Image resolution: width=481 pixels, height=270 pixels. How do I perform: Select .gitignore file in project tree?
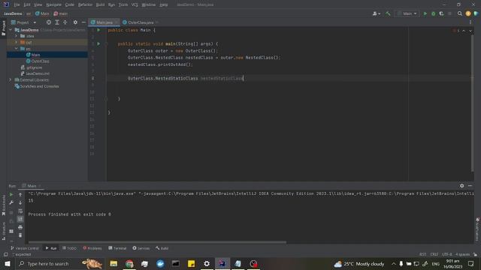(x=34, y=67)
